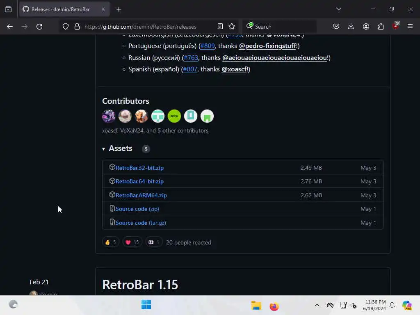Open the teal T-shaped contributor avatar
The image size is (420, 315).
click(158, 116)
